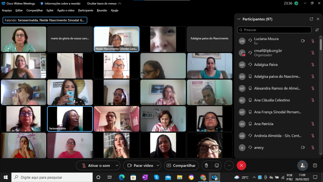Open the Participante menu
The height and width of the screenshot is (182, 323).
[x=85, y=10]
